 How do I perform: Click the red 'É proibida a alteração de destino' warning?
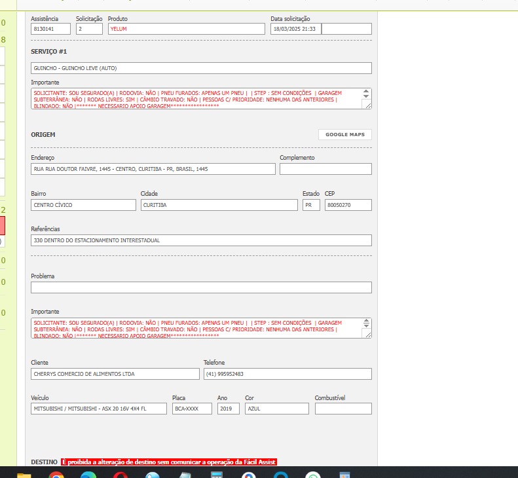pos(169,462)
